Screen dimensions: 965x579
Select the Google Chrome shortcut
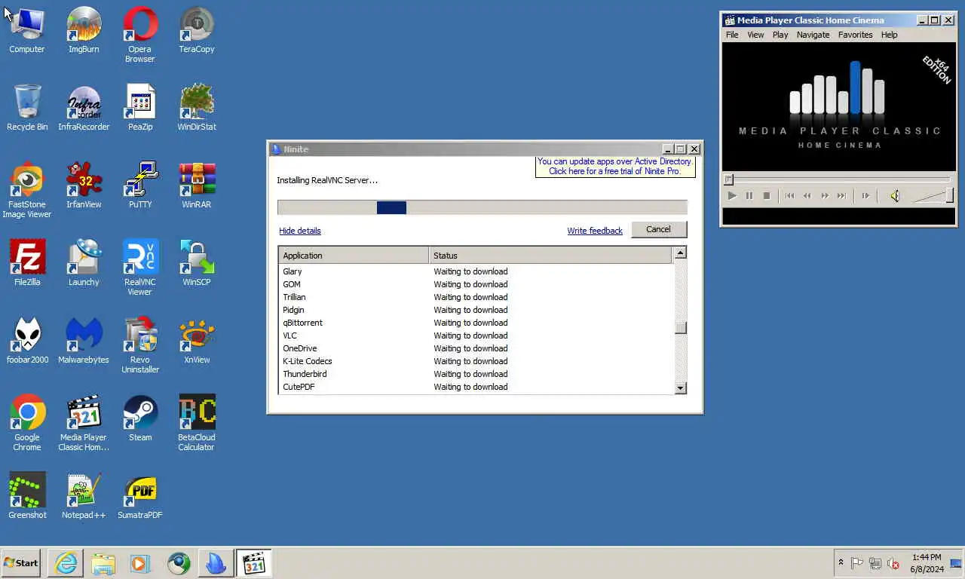27,423
